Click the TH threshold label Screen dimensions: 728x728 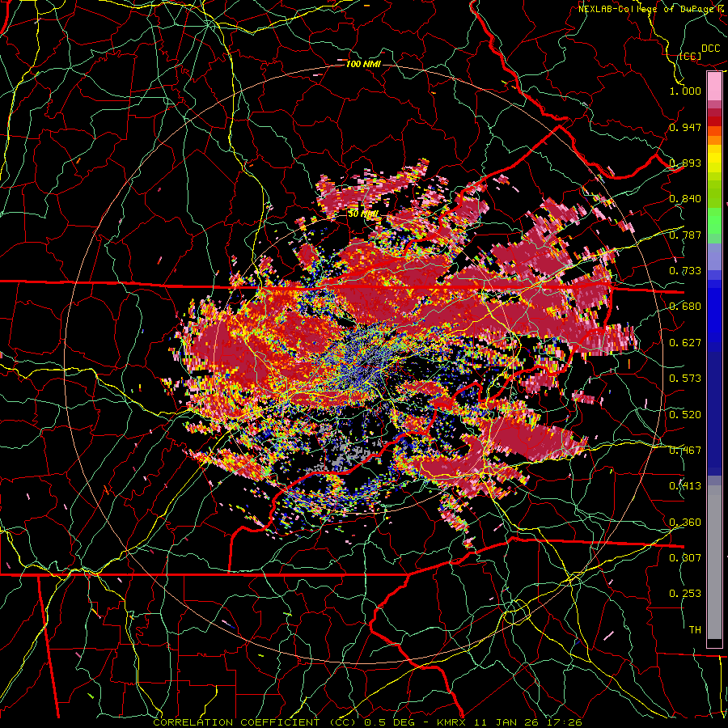click(x=695, y=630)
